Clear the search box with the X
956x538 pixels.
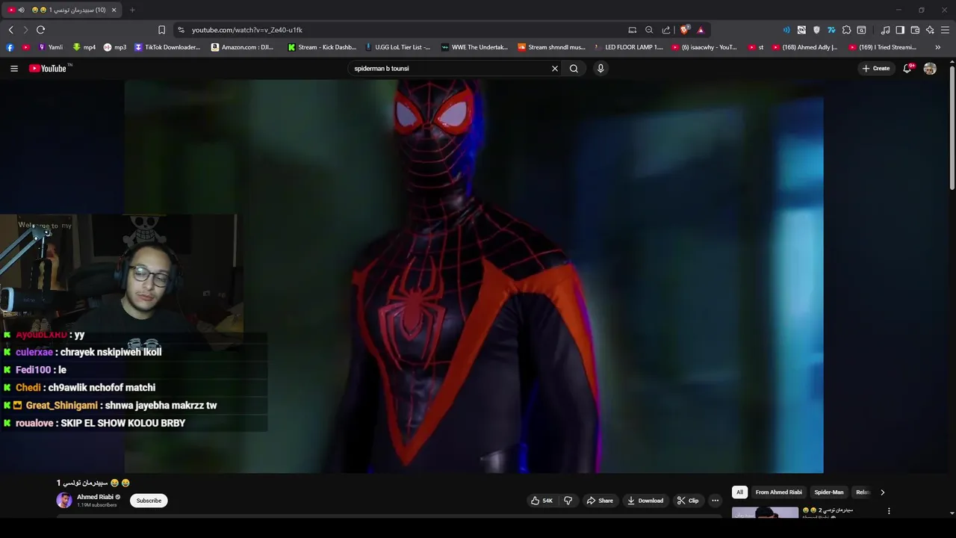pos(555,68)
